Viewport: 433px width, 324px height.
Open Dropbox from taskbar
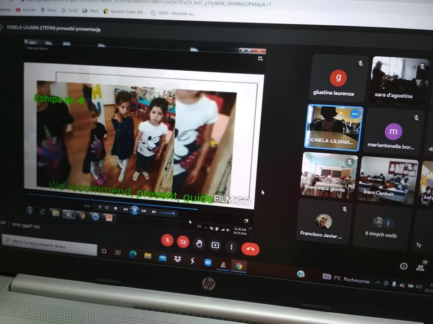pyautogui.click(x=177, y=259)
